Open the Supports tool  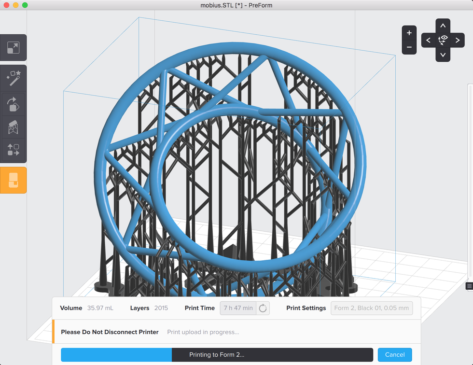(13, 126)
